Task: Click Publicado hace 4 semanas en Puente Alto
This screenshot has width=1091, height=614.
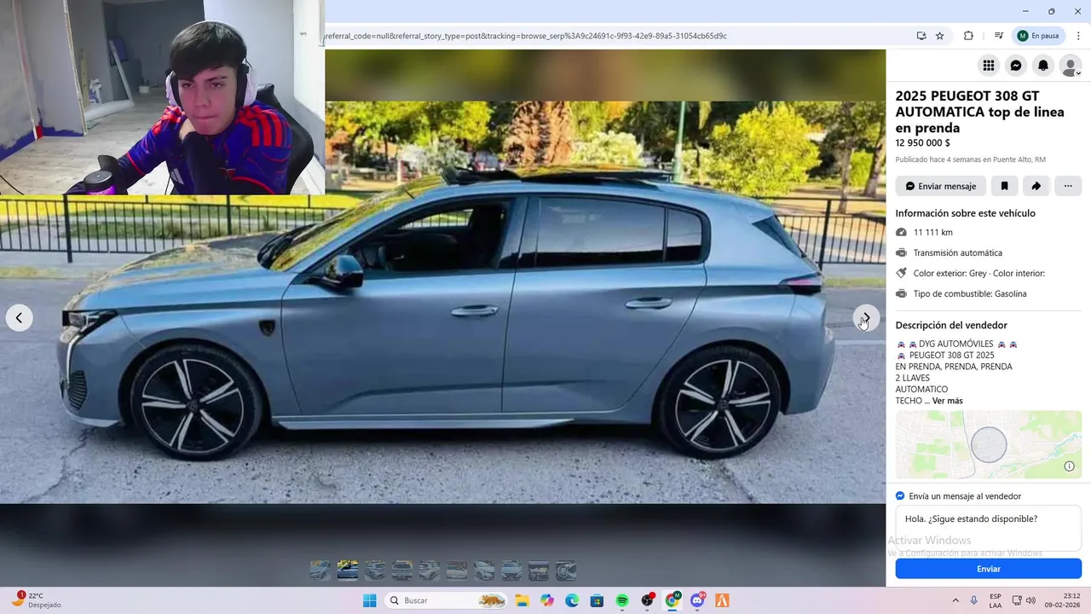Action: coord(971,159)
